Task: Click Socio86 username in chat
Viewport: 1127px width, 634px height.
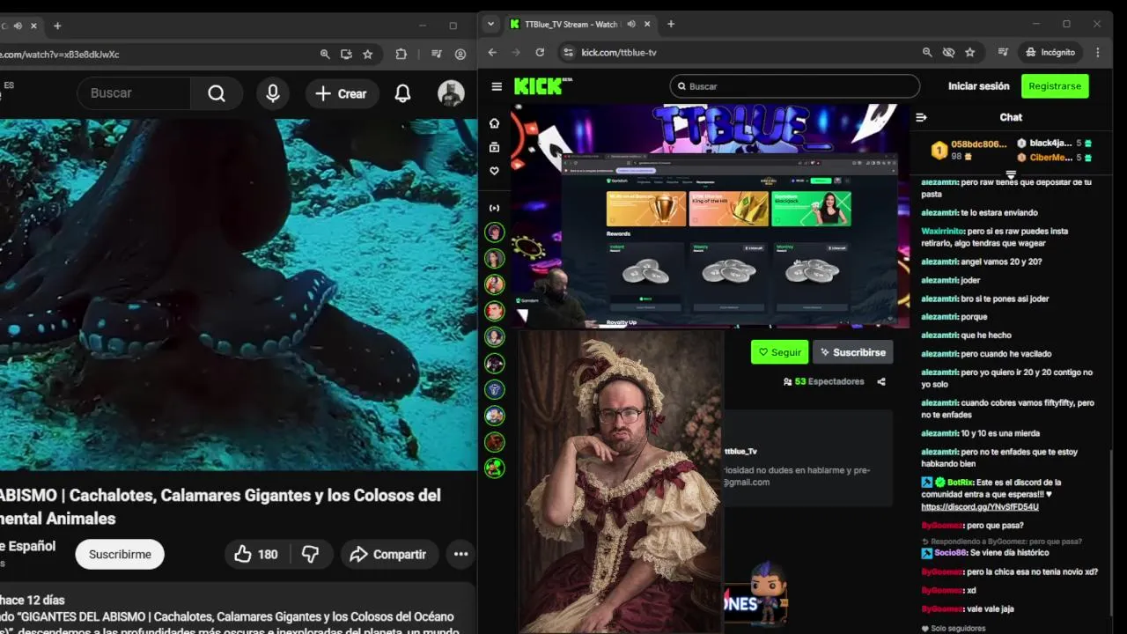Action: coord(950,553)
